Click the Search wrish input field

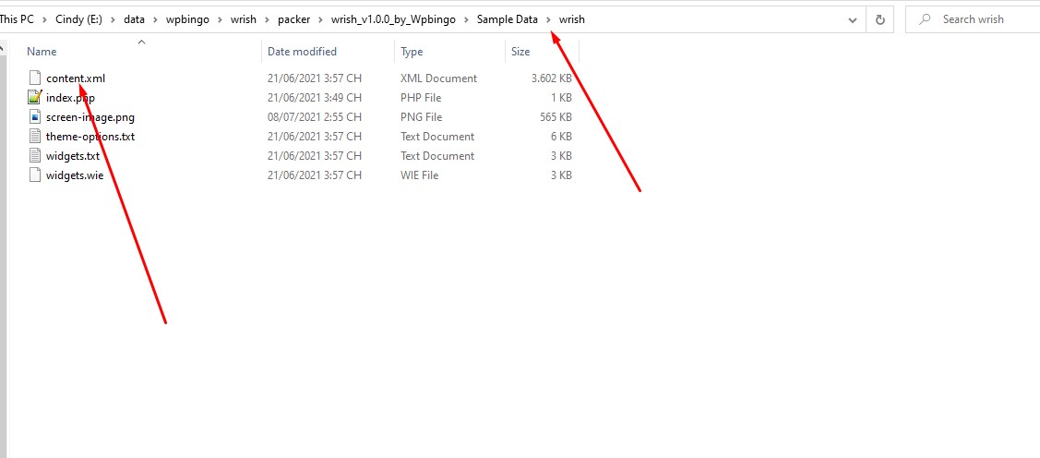click(x=973, y=19)
